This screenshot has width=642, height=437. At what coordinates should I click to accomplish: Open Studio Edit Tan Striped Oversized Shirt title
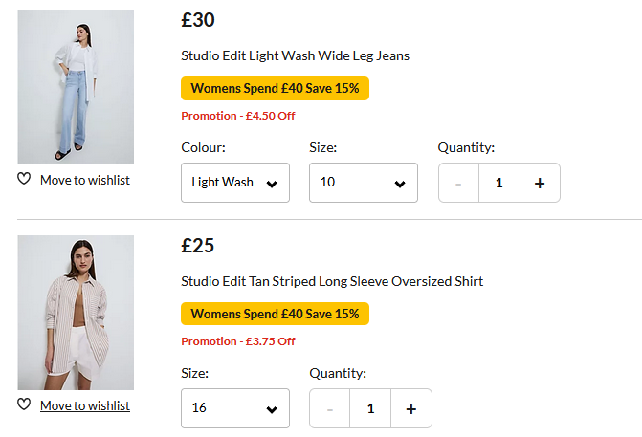point(332,281)
